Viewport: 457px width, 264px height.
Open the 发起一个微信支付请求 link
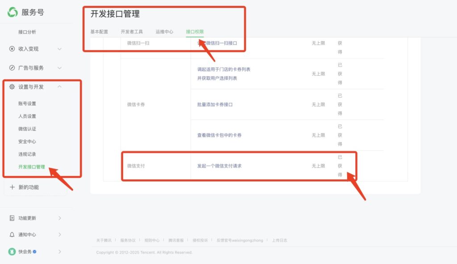click(x=219, y=166)
